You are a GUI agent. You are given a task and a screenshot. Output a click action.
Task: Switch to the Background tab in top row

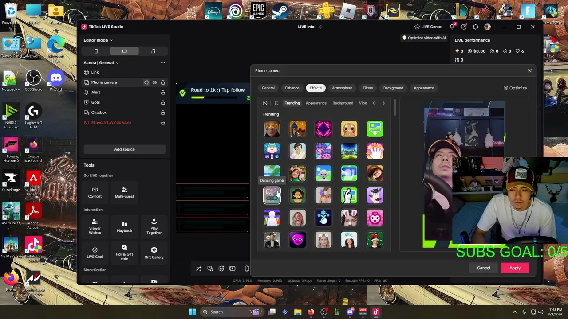[393, 88]
